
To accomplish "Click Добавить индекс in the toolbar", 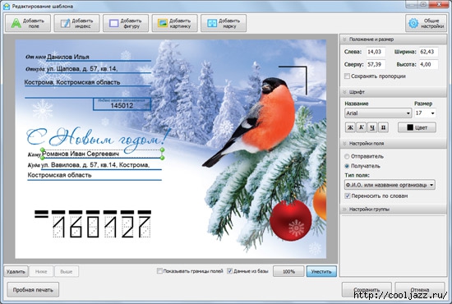I will point(76,23).
